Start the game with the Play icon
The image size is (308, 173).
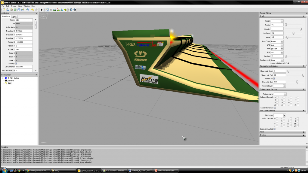(x=42, y=10)
